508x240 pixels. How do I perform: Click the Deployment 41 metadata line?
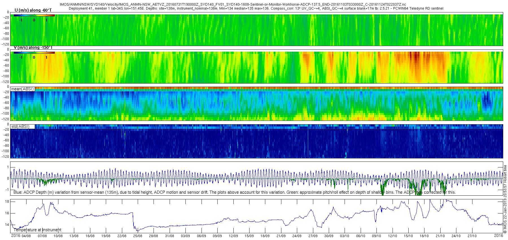click(x=256, y=8)
